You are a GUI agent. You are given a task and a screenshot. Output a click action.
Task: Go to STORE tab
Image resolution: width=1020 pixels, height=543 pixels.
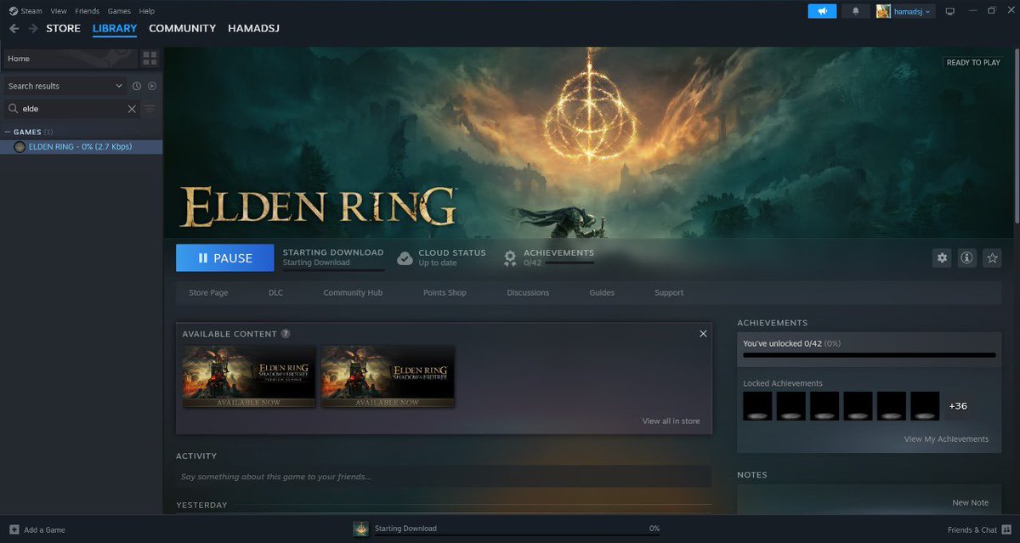click(x=63, y=28)
